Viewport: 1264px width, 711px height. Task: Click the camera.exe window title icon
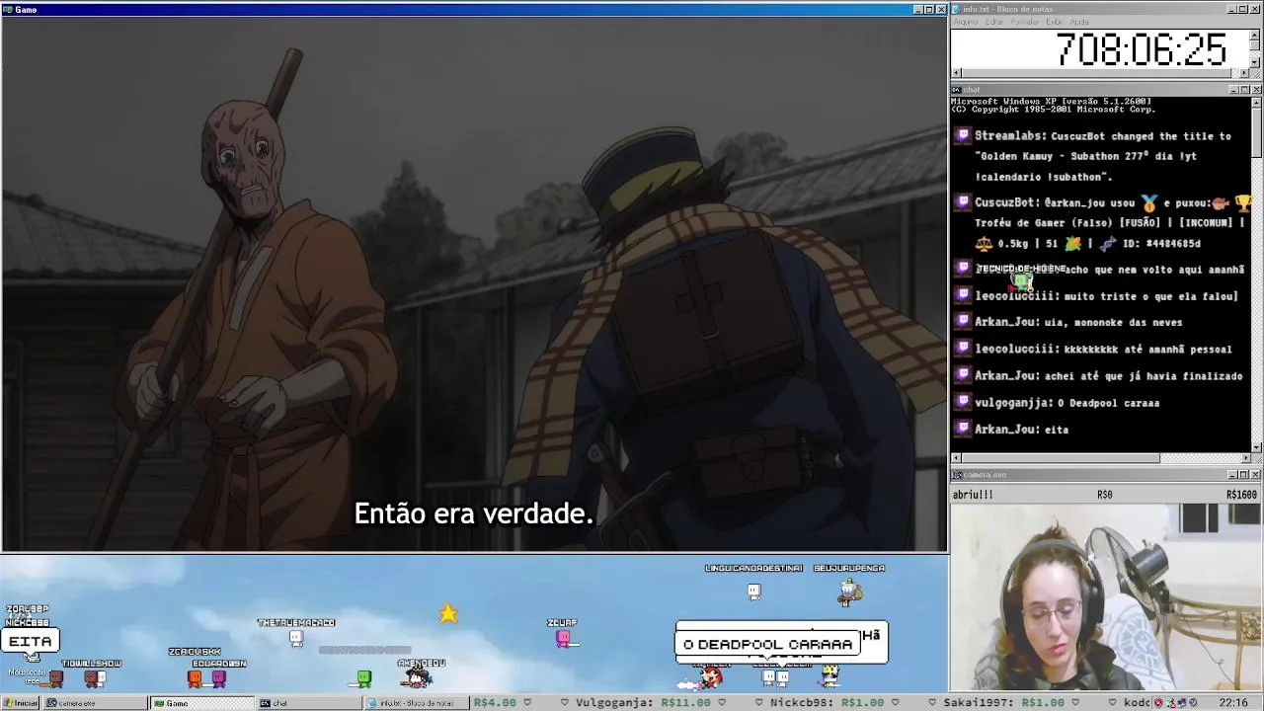[x=956, y=475]
